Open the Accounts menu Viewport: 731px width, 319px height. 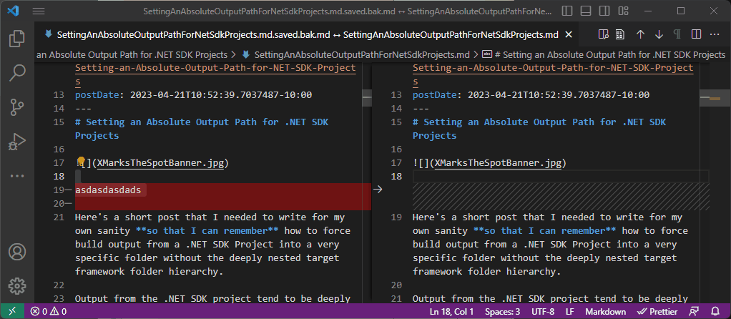point(17,252)
